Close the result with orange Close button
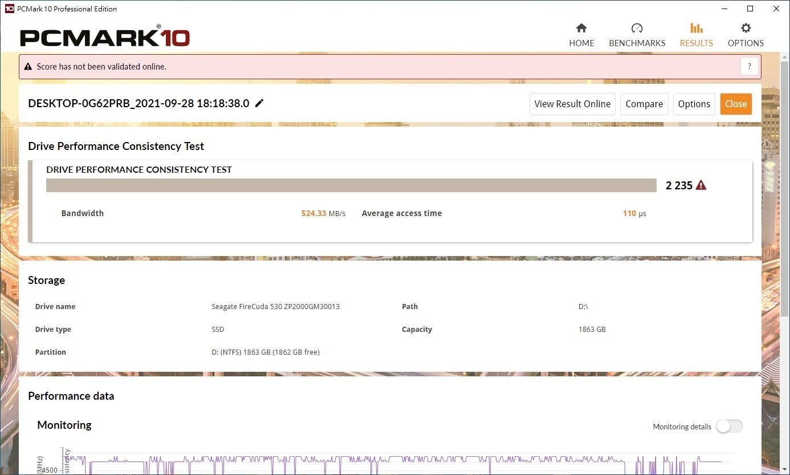 [735, 104]
